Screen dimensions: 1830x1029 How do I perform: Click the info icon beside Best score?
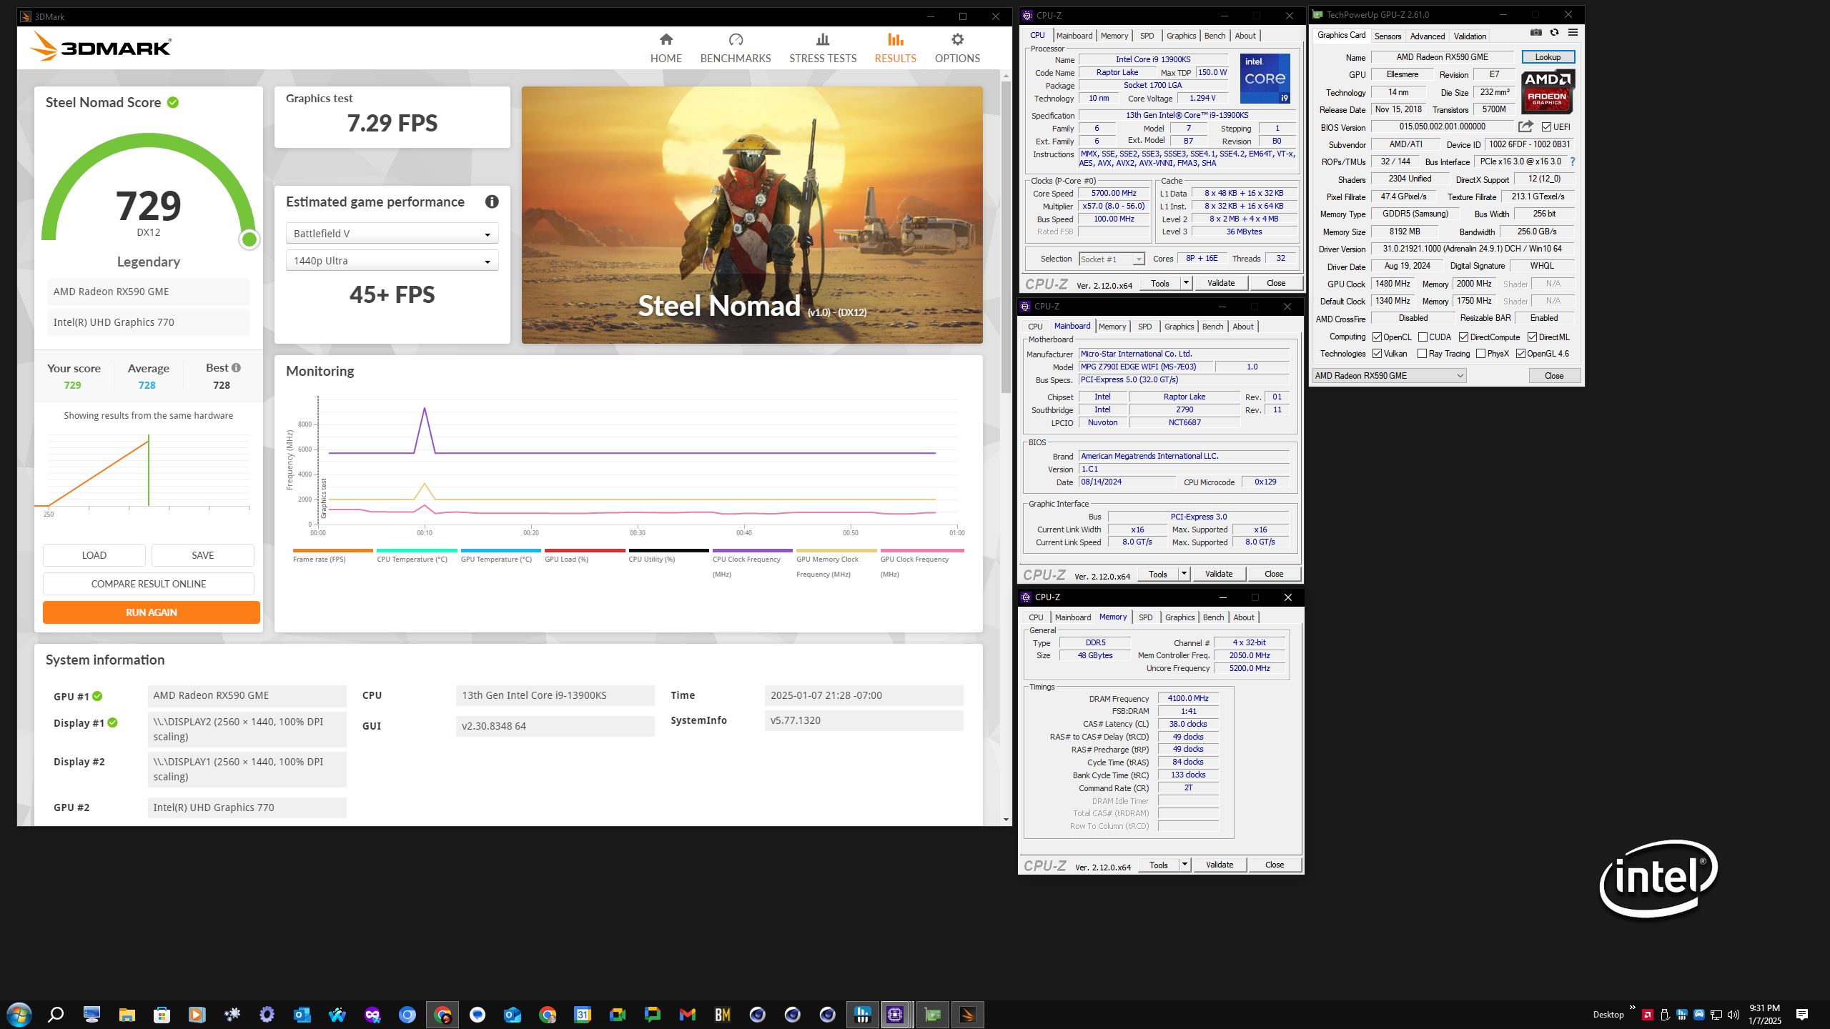pos(236,368)
